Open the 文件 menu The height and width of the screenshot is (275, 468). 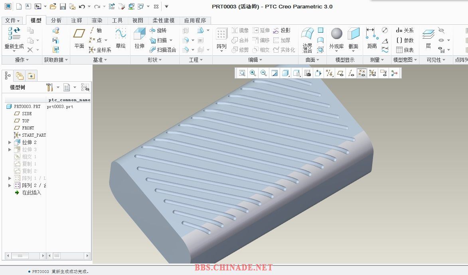[x=12, y=20]
